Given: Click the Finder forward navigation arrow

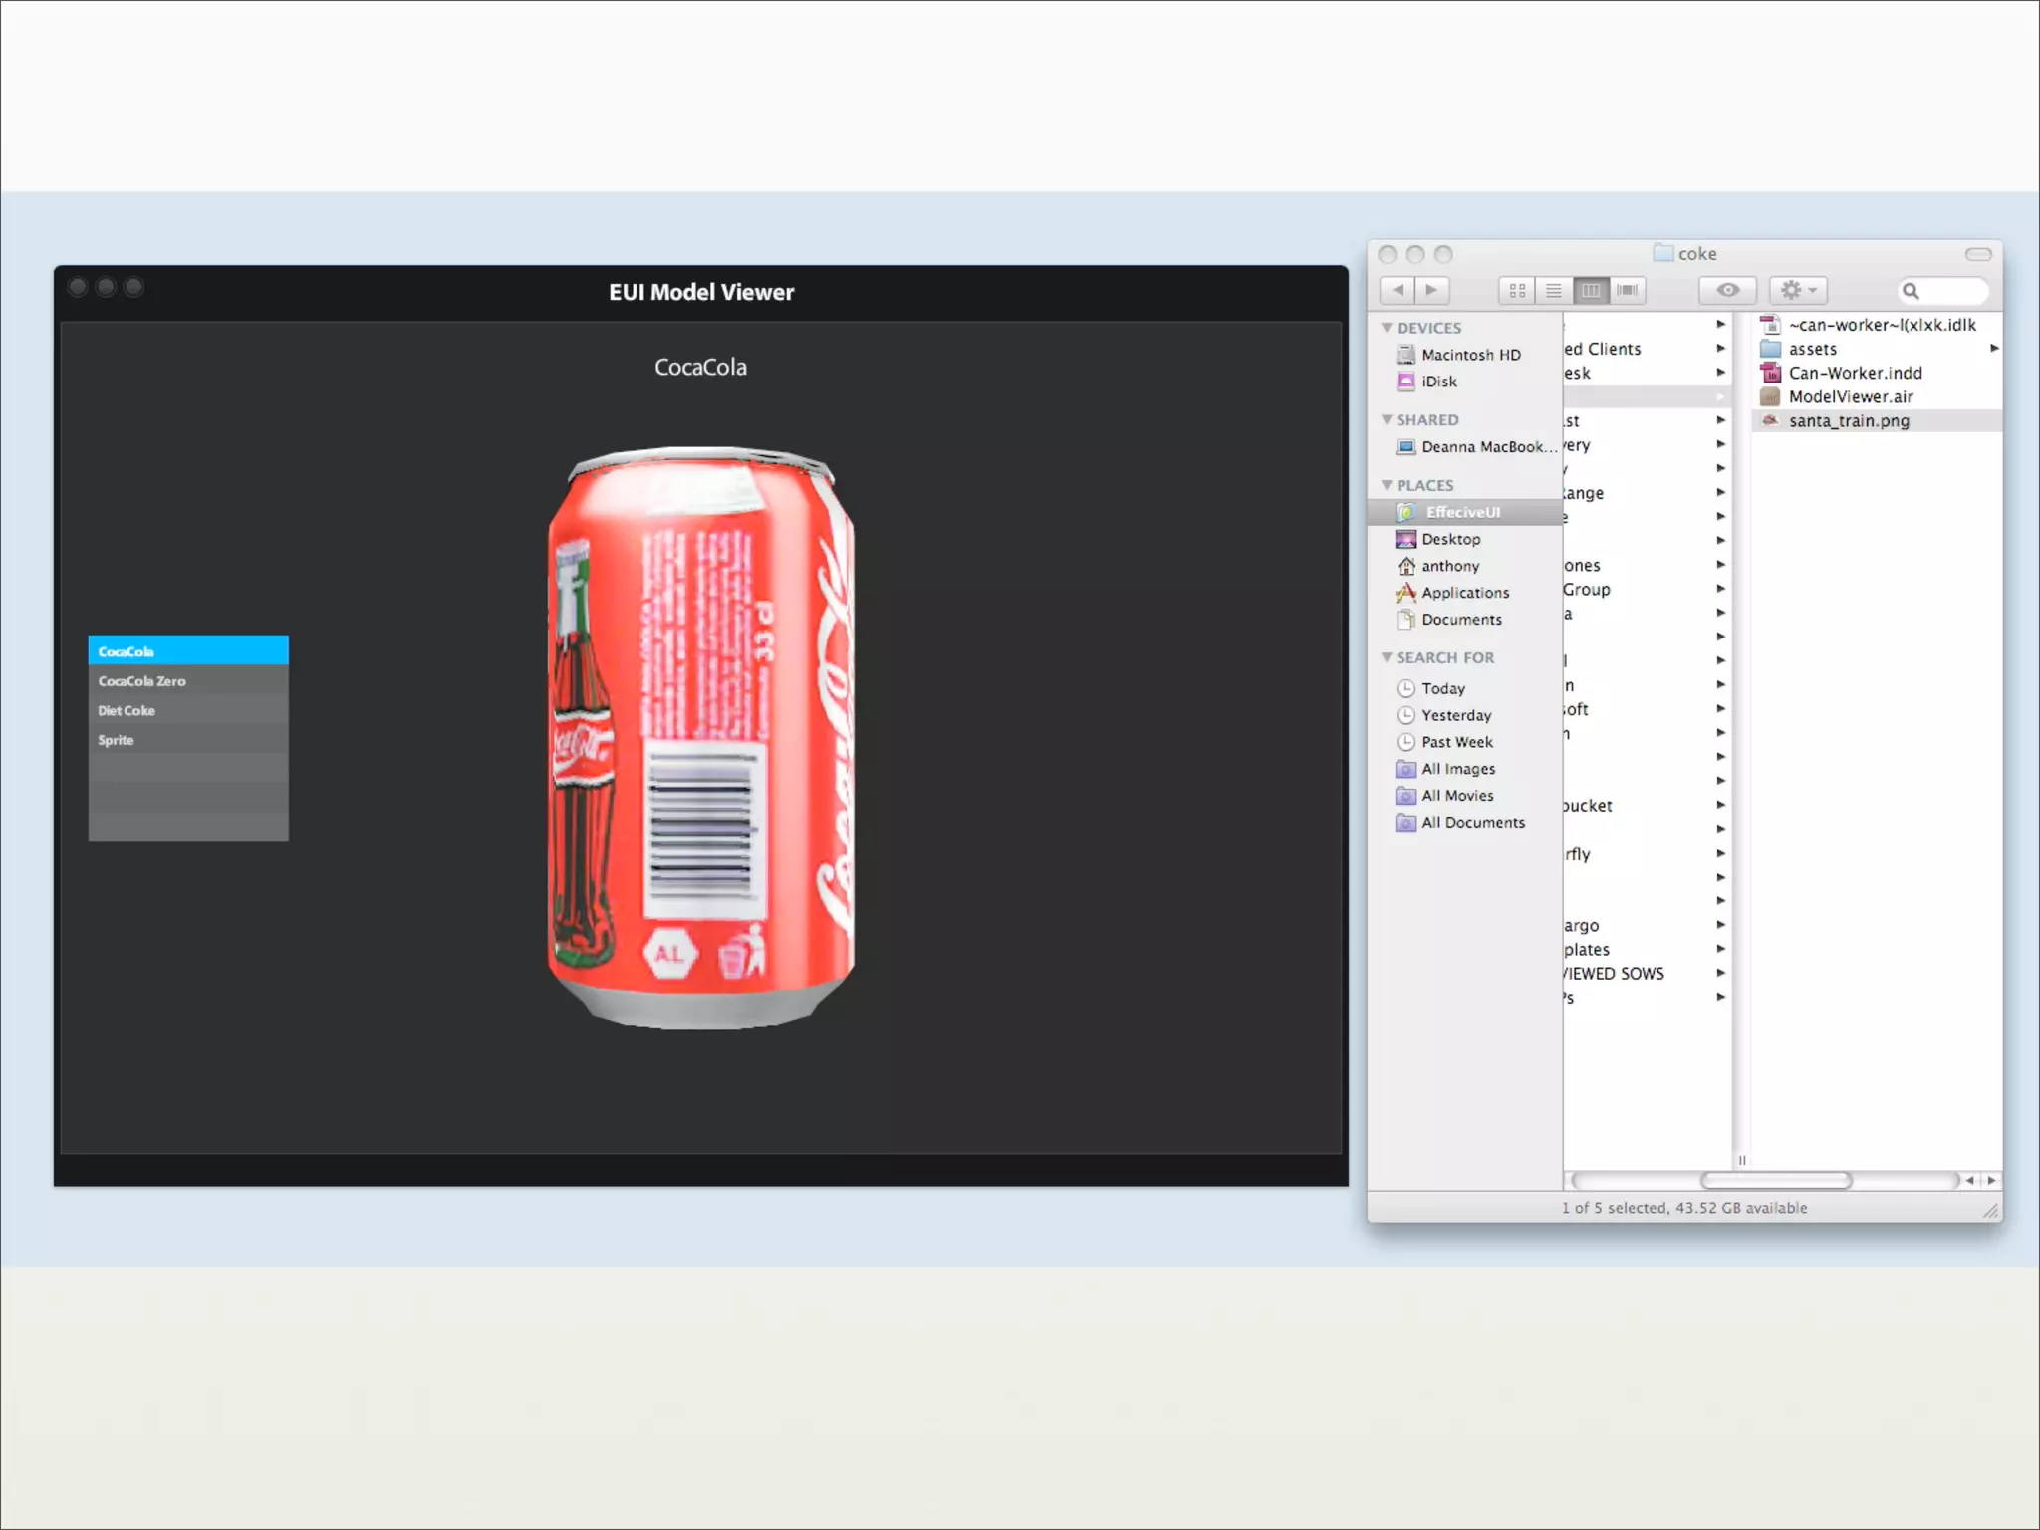Looking at the screenshot, I should click(1431, 290).
